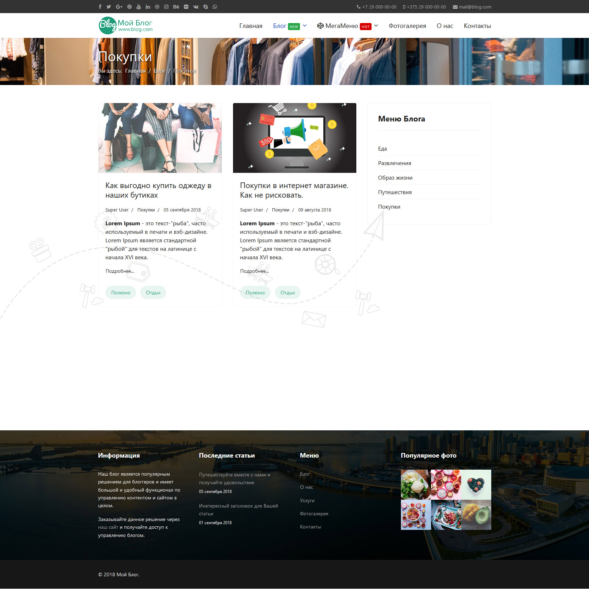Click Полезно tag on first article
Viewport: 589px width, 589px height.
[121, 293]
